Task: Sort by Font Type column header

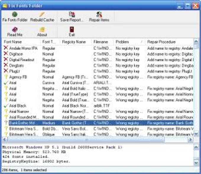Action: pos(50,42)
